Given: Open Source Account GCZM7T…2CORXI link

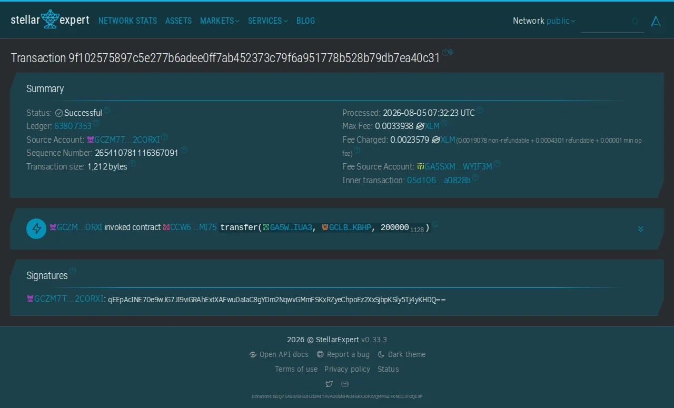Looking at the screenshot, I should click(127, 140).
